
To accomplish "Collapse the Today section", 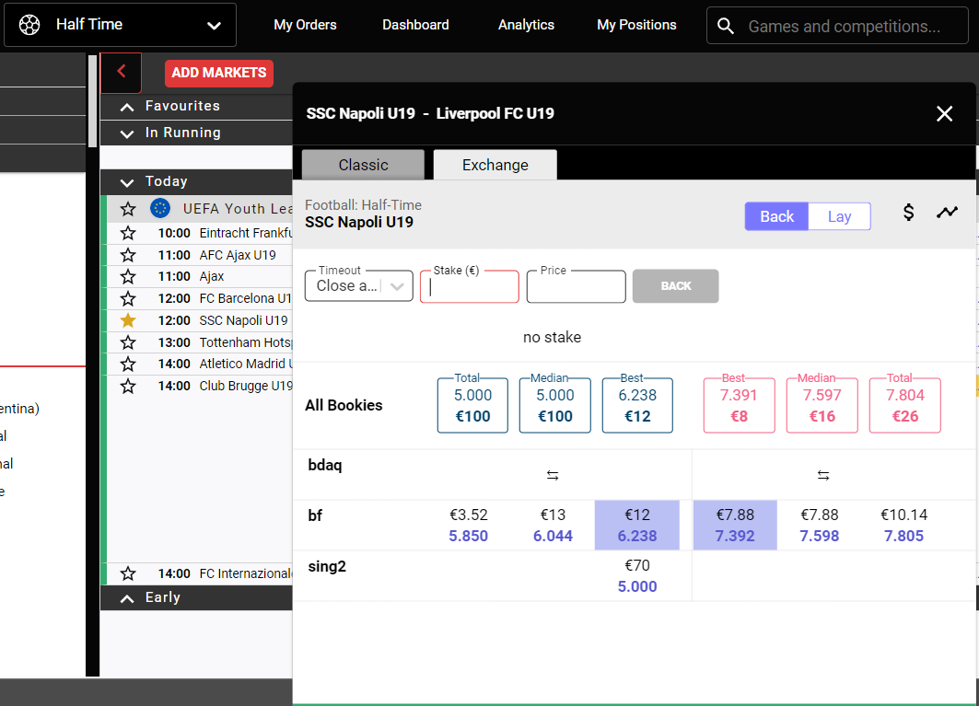I will coord(127,182).
